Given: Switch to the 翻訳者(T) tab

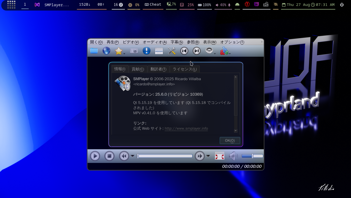Looking at the screenshot, I should (x=158, y=69).
